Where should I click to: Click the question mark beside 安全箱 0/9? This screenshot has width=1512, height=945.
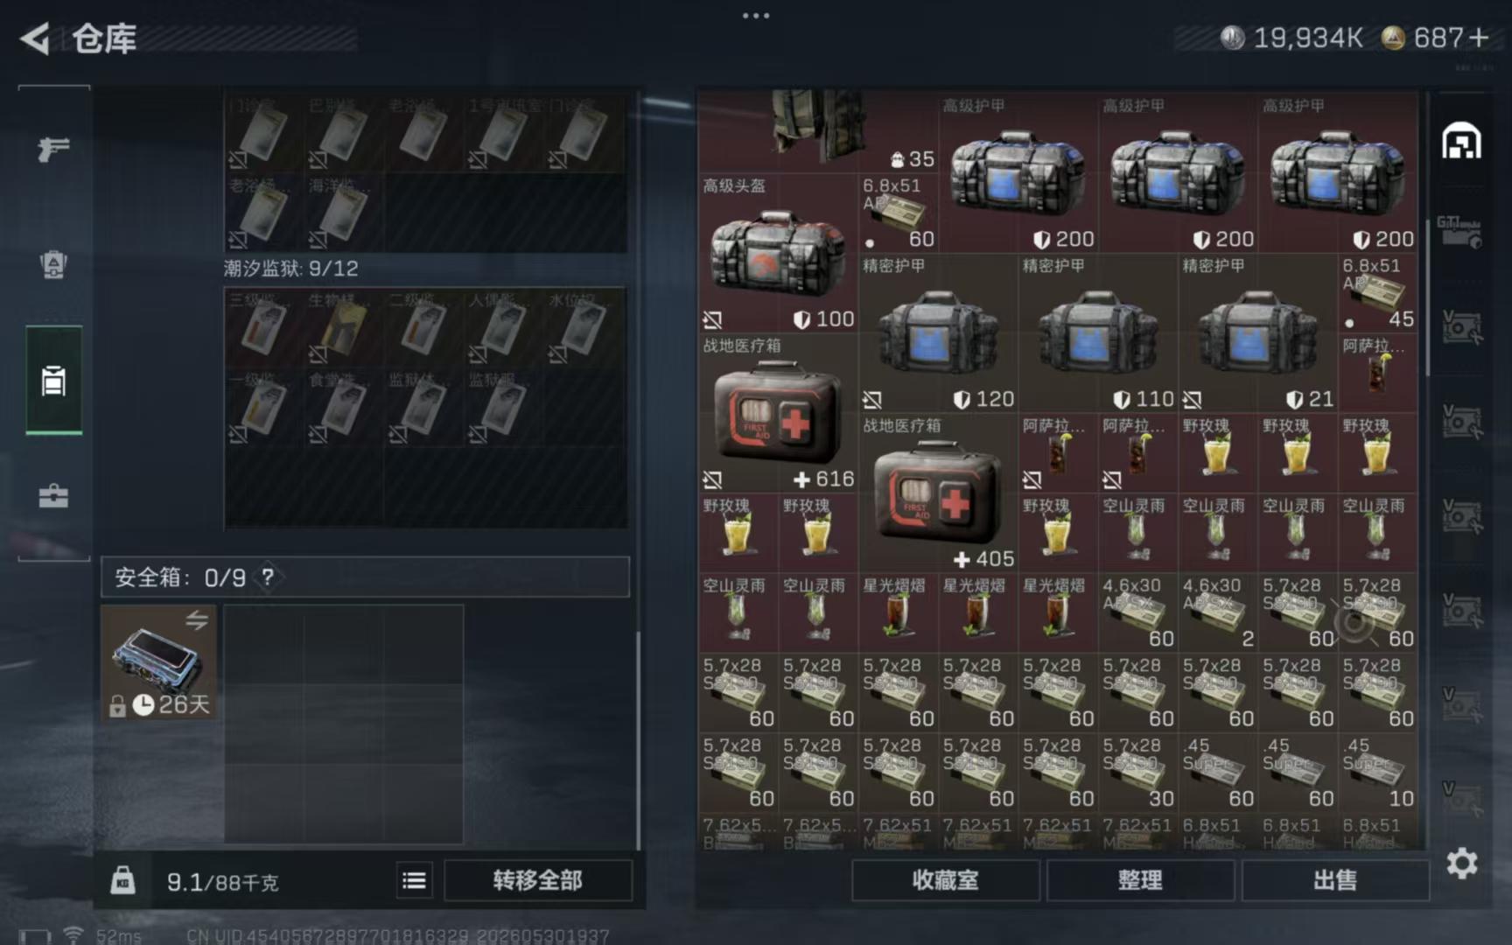[x=268, y=577]
